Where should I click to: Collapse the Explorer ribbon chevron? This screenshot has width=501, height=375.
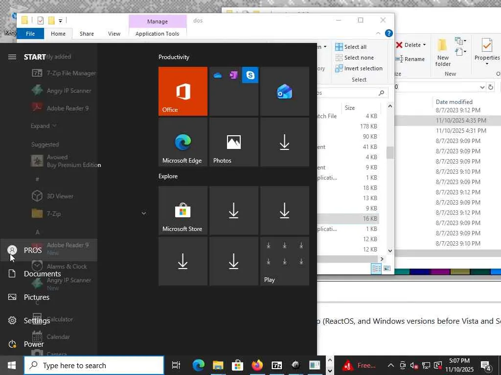click(378, 33)
